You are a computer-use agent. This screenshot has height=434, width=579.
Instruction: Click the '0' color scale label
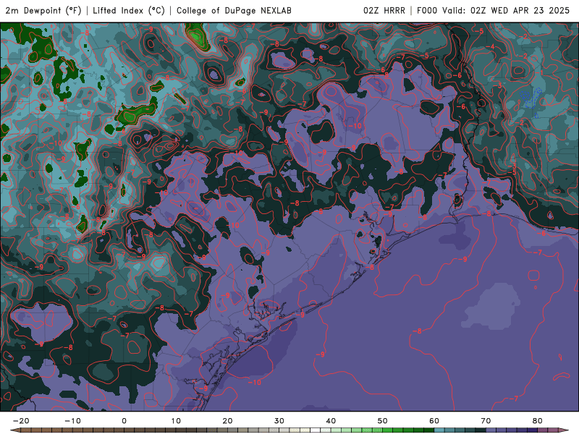[124, 421]
